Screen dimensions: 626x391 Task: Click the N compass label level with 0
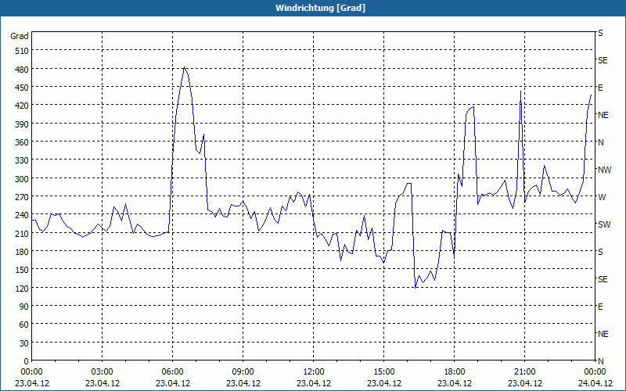601,361
